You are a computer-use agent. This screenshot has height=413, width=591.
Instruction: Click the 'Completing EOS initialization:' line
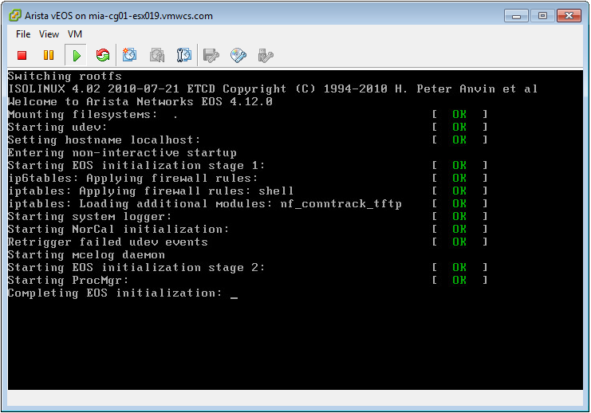(115, 293)
